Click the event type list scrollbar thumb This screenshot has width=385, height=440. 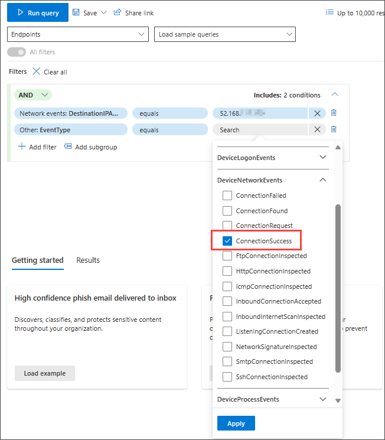pyautogui.click(x=338, y=288)
